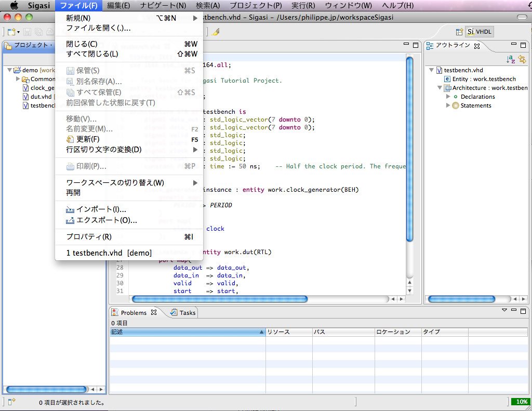Image resolution: width=532 pixels, height=411 pixels.
Task: Select 更新(F) refresh menu entry
Action: pyautogui.click(x=129, y=139)
